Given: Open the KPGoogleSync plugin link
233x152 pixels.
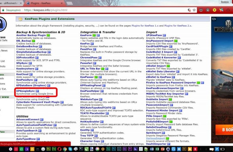Looking at the screenshot, I should pos(25,91).
